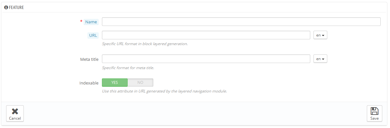Click the info icon beside FEATURE heading
The width and height of the screenshot is (390, 128).
6,7
